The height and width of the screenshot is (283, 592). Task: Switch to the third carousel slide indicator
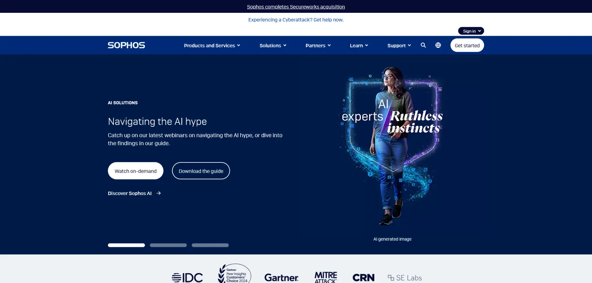(x=210, y=245)
